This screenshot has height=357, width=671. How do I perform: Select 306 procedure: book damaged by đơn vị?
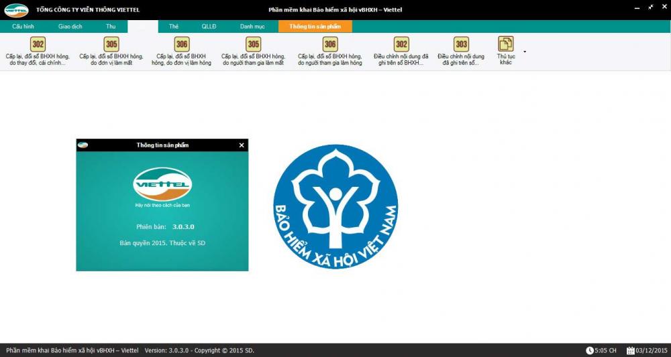(x=182, y=44)
